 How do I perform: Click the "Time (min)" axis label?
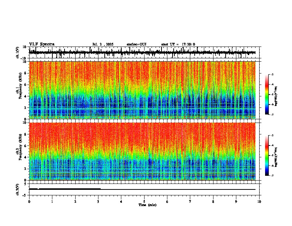point(147,205)
